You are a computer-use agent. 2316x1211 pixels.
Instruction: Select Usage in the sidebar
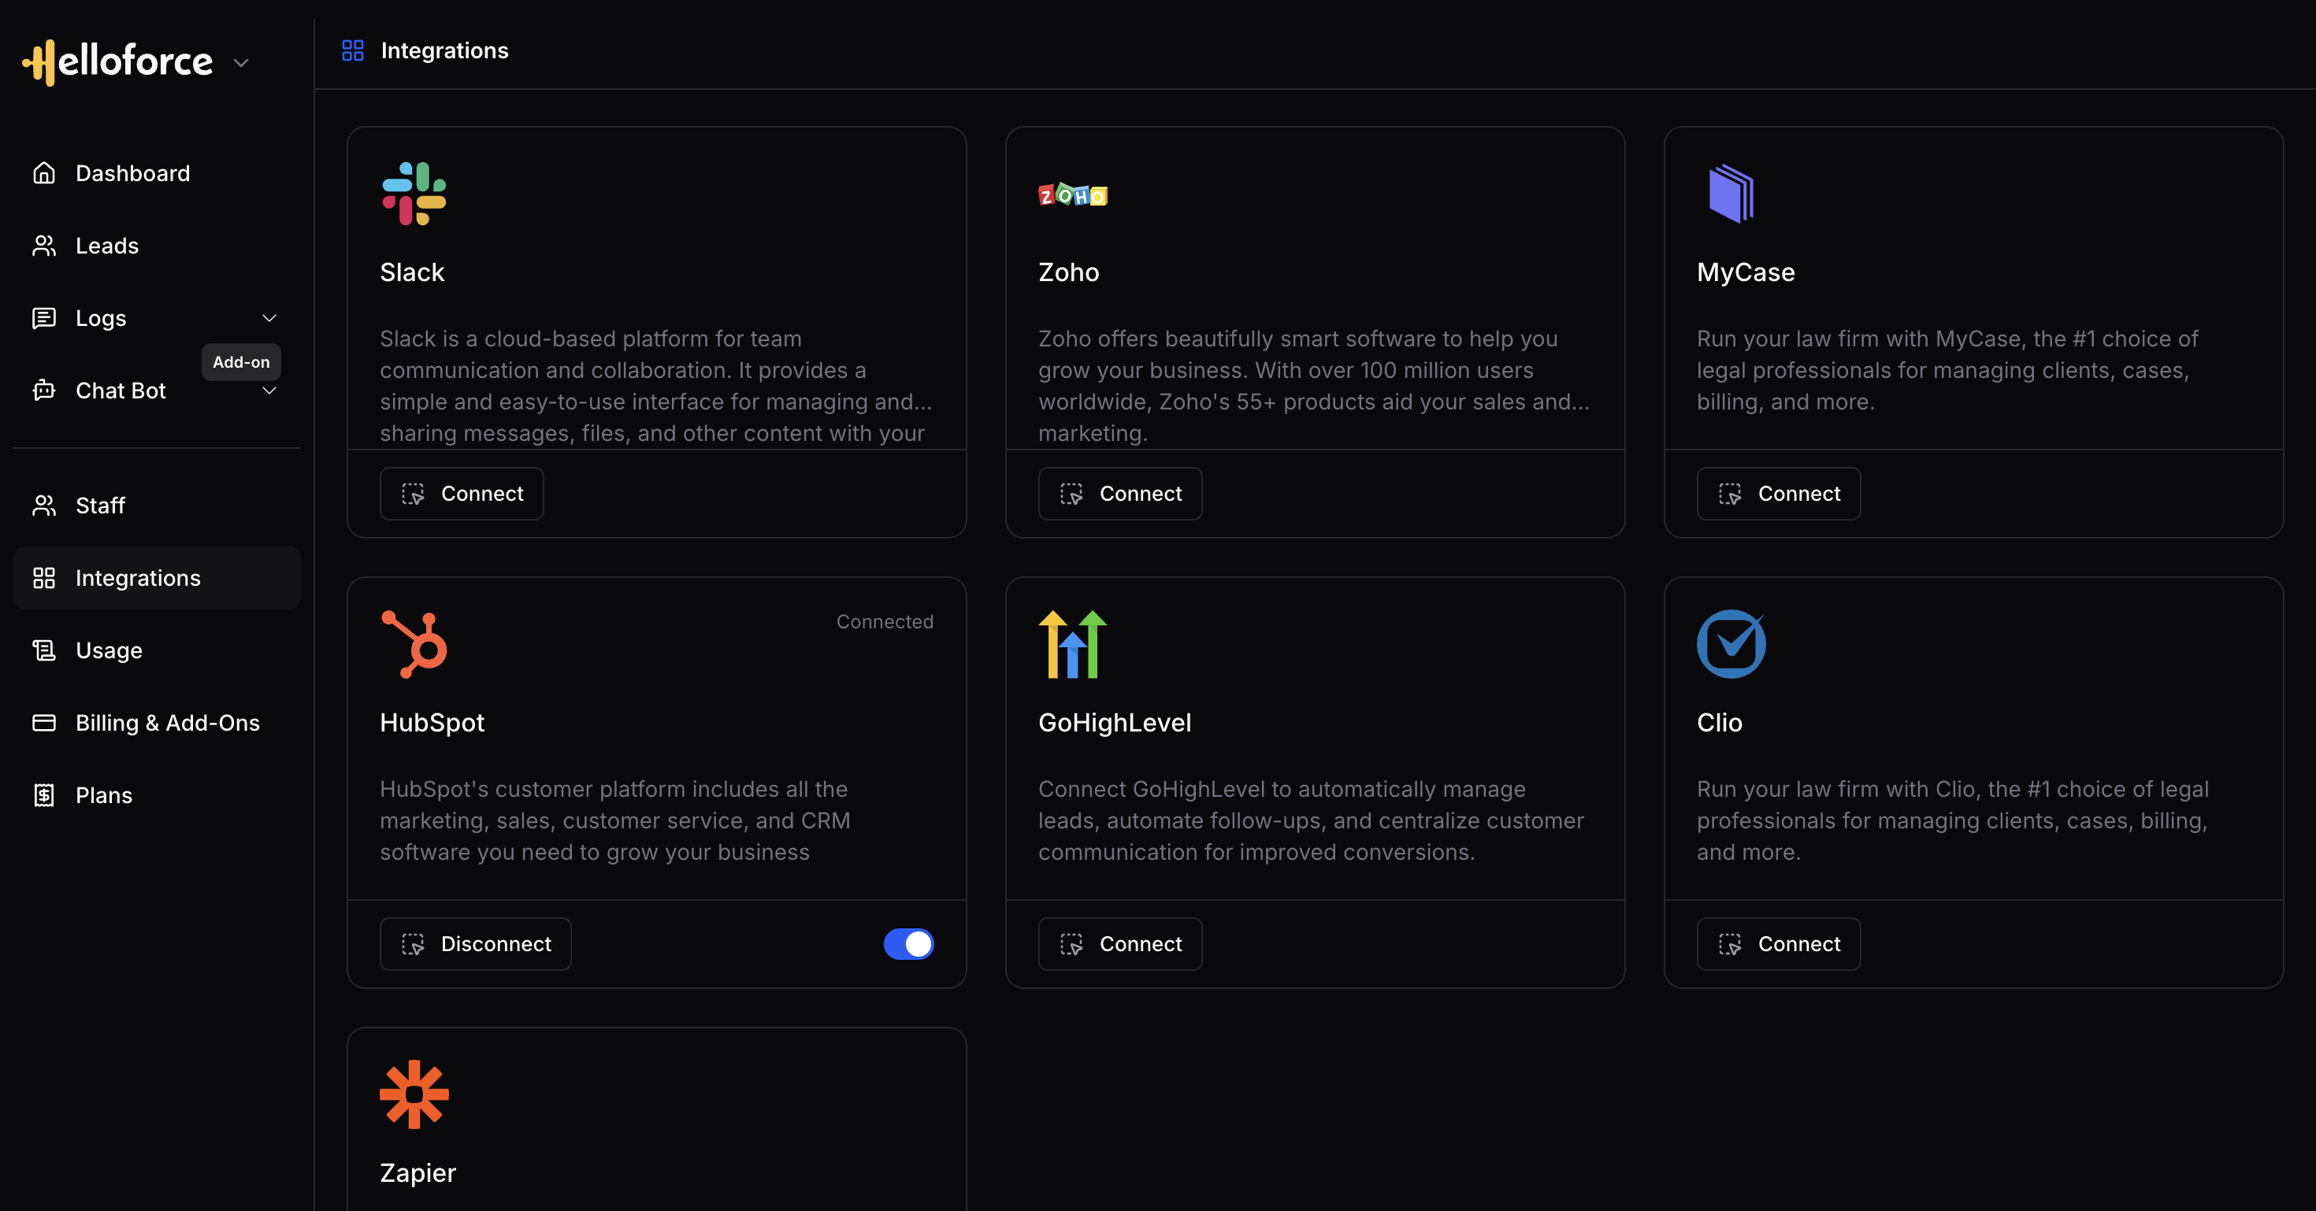157,650
